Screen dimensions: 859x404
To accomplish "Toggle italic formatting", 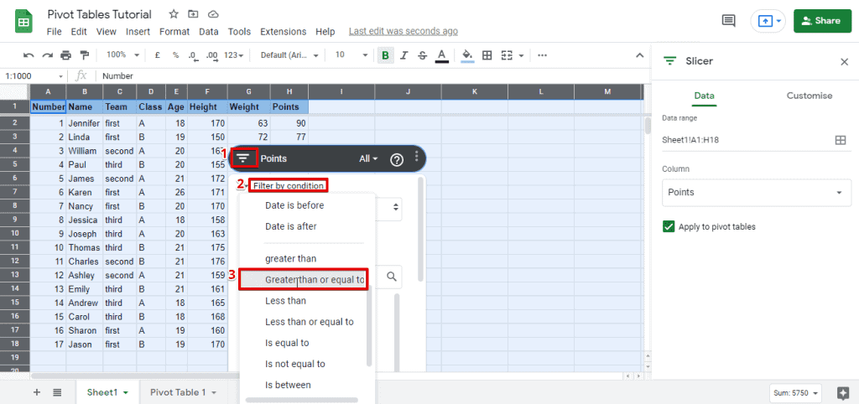I will click(x=404, y=55).
